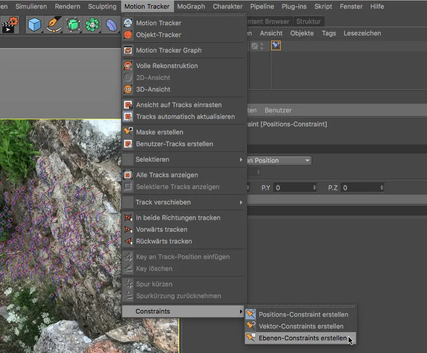
Task: Choose Positions-Constraint erstellen
Action: click(301, 314)
